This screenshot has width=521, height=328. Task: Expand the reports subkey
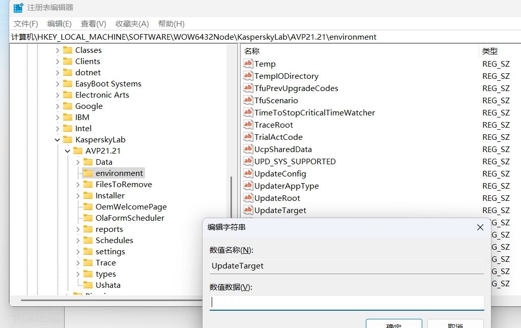point(78,229)
